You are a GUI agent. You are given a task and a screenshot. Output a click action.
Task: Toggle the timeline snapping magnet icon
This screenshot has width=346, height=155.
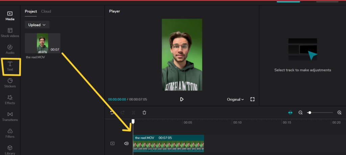[x=290, y=113]
